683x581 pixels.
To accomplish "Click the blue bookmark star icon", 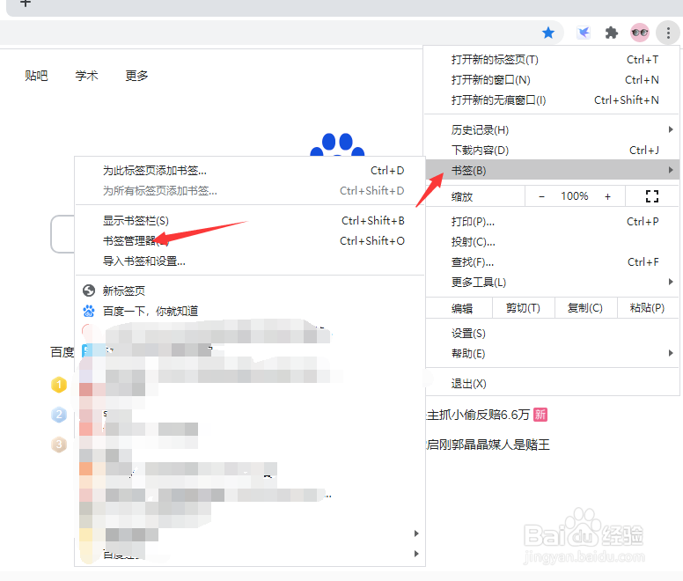I will pos(548,33).
